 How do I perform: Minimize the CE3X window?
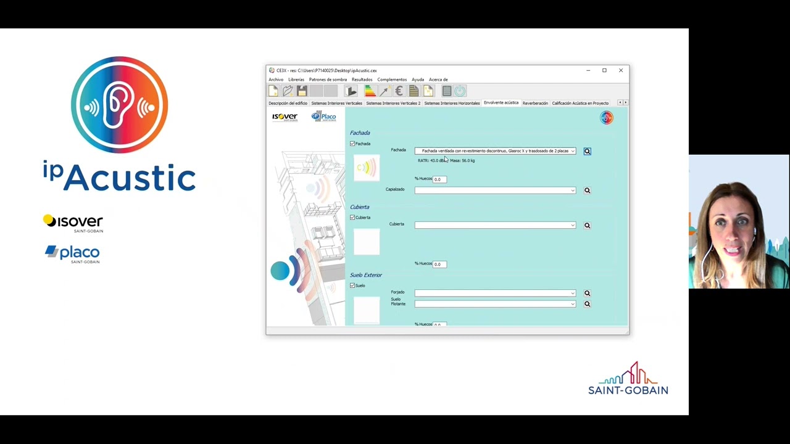588,70
